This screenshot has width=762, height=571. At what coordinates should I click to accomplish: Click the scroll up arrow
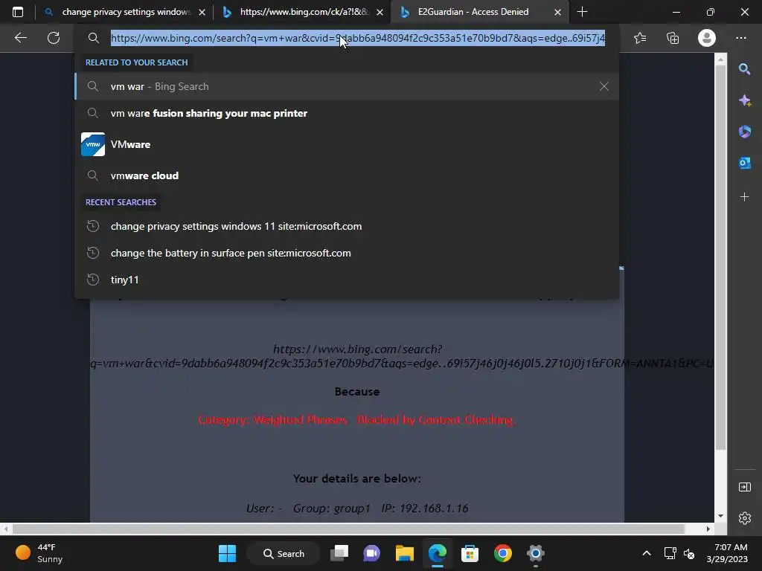[720, 59]
